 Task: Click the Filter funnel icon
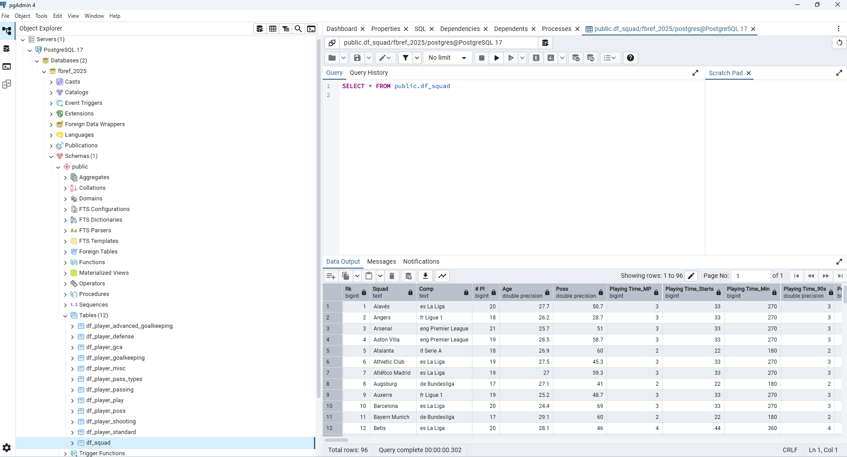tap(406, 58)
